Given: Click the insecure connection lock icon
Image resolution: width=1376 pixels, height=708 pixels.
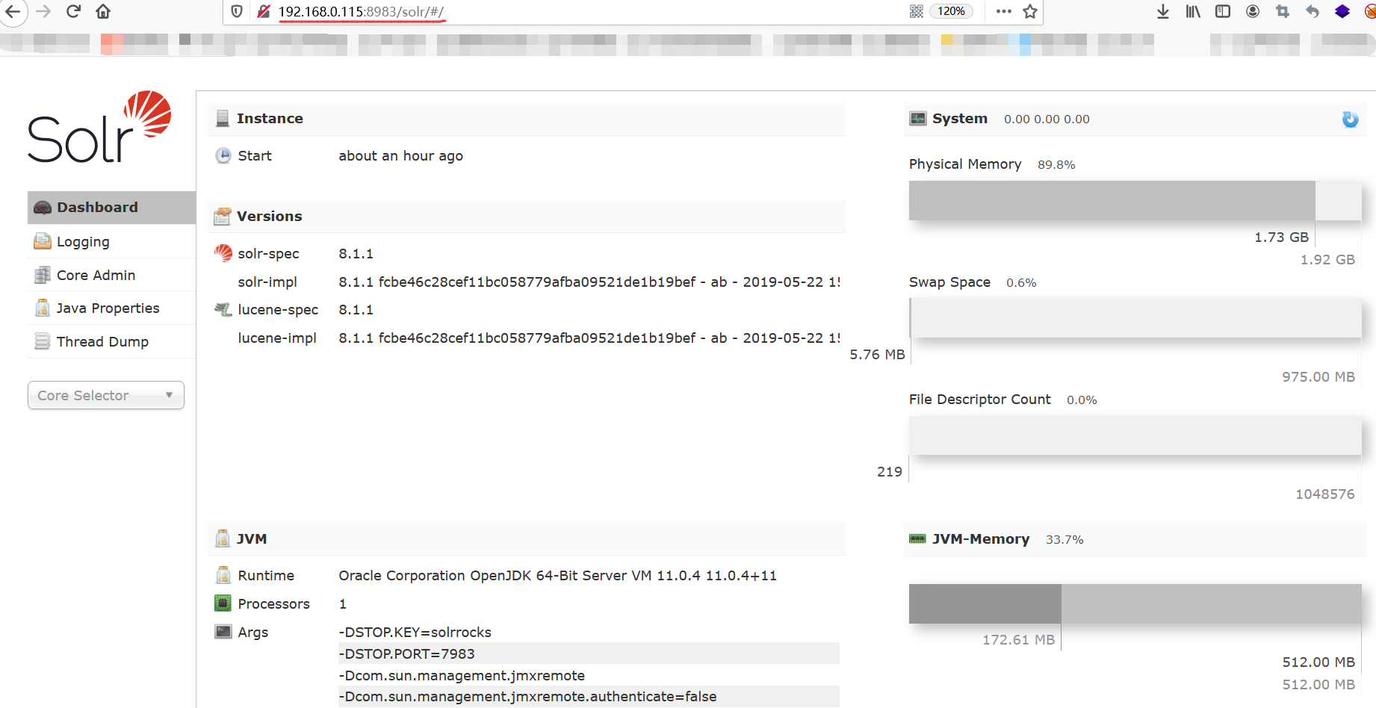Looking at the screenshot, I should pos(263,11).
